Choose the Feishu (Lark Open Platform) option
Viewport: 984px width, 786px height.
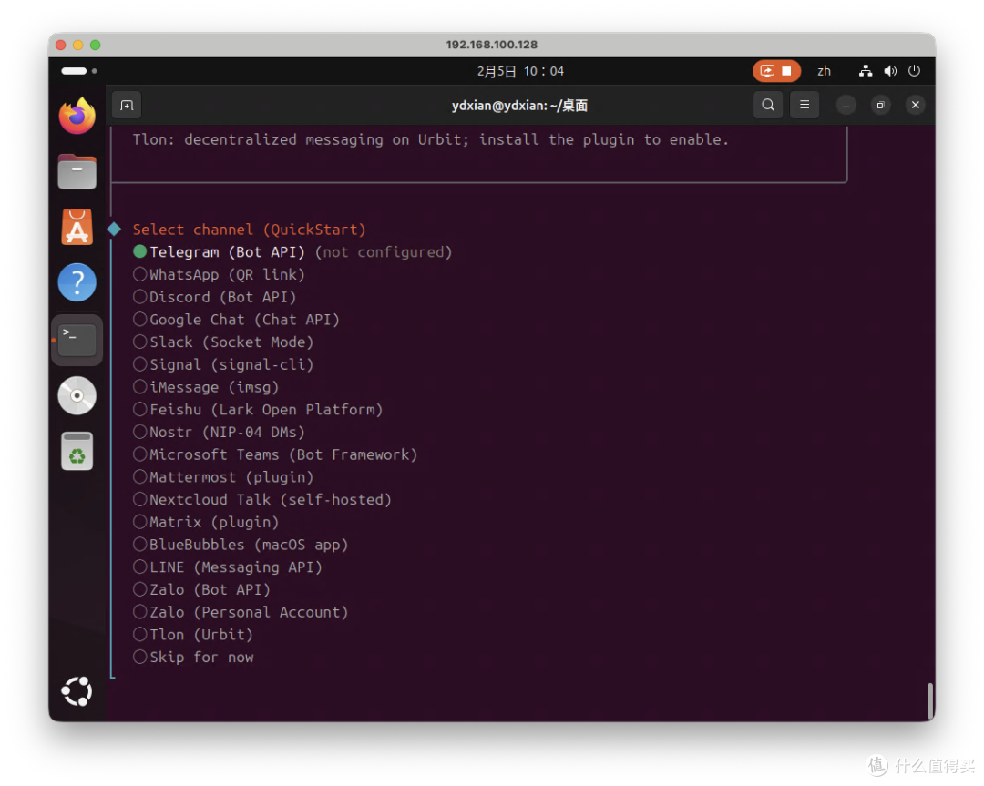(258, 410)
